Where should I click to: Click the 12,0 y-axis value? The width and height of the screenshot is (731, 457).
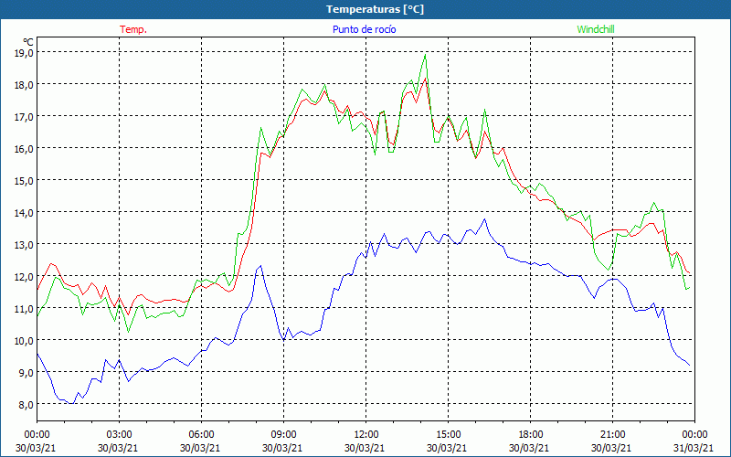(x=24, y=277)
